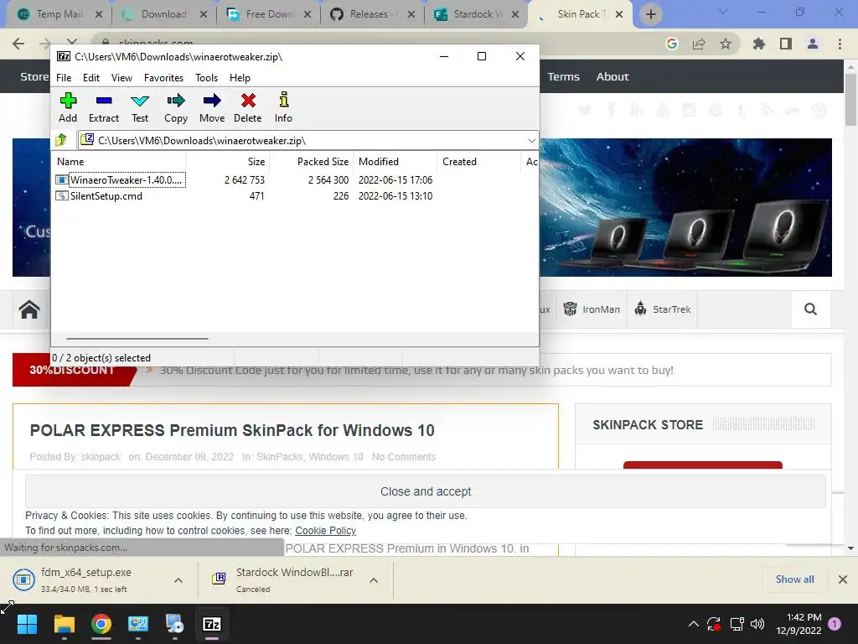The width and height of the screenshot is (858, 644).
Task: Go up one folder level in 7-Zip
Action: click(61, 140)
